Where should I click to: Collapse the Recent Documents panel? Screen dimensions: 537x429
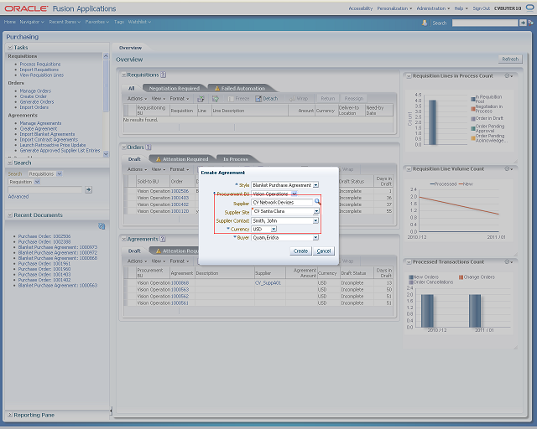point(10,215)
